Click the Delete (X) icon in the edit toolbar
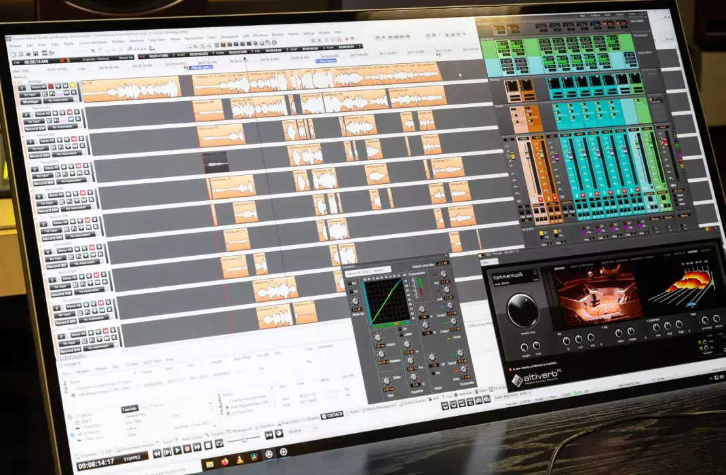This screenshot has height=475, width=726. coord(93,50)
